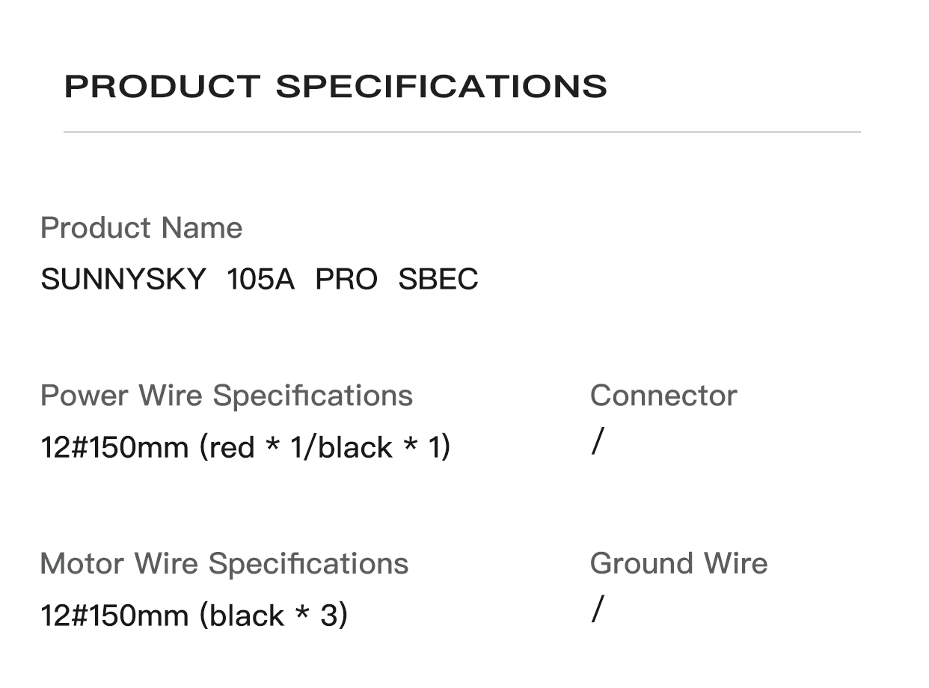The image size is (929, 688).
Task: Click the PRODUCT SPECIFICATIONS heading
Action: (x=335, y=86)
